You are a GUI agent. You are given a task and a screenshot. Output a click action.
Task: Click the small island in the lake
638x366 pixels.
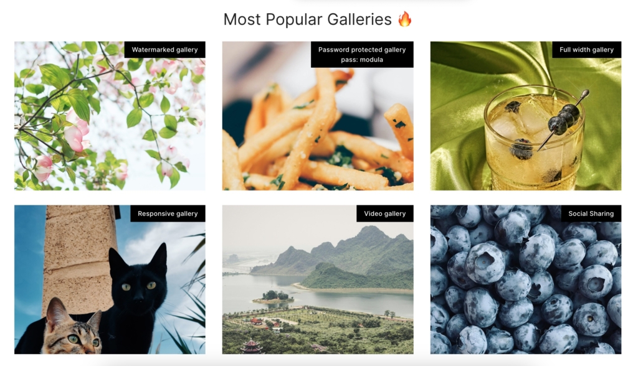point(273,298)
